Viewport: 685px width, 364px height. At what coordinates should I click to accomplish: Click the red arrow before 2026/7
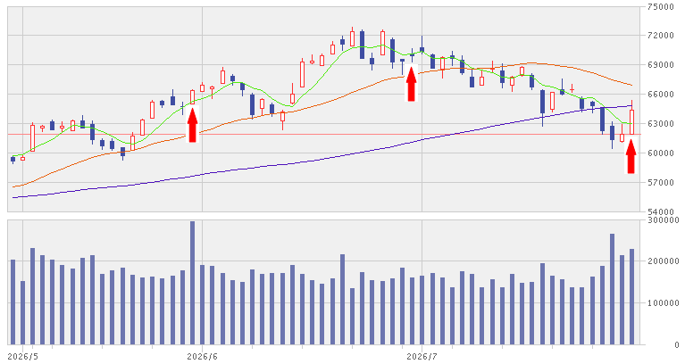pos(411,83)
